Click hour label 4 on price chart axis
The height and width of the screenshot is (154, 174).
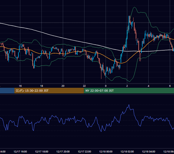coord(148,86)
